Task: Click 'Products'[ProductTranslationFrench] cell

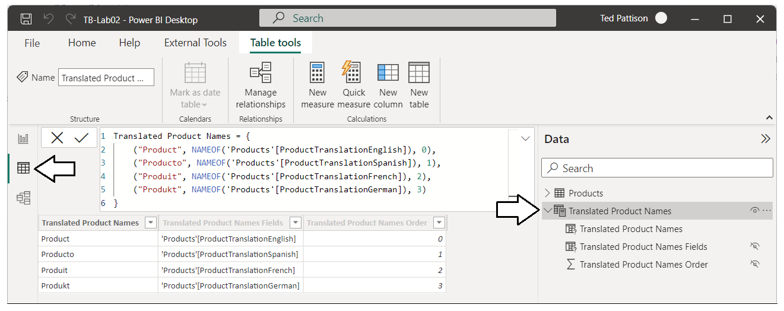Action: pyautogui.click(x=231, y=270)
